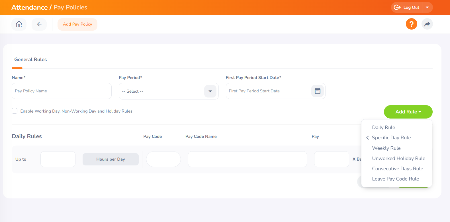Go to the Home icon

pyautogui.click(x=19, y=24)
